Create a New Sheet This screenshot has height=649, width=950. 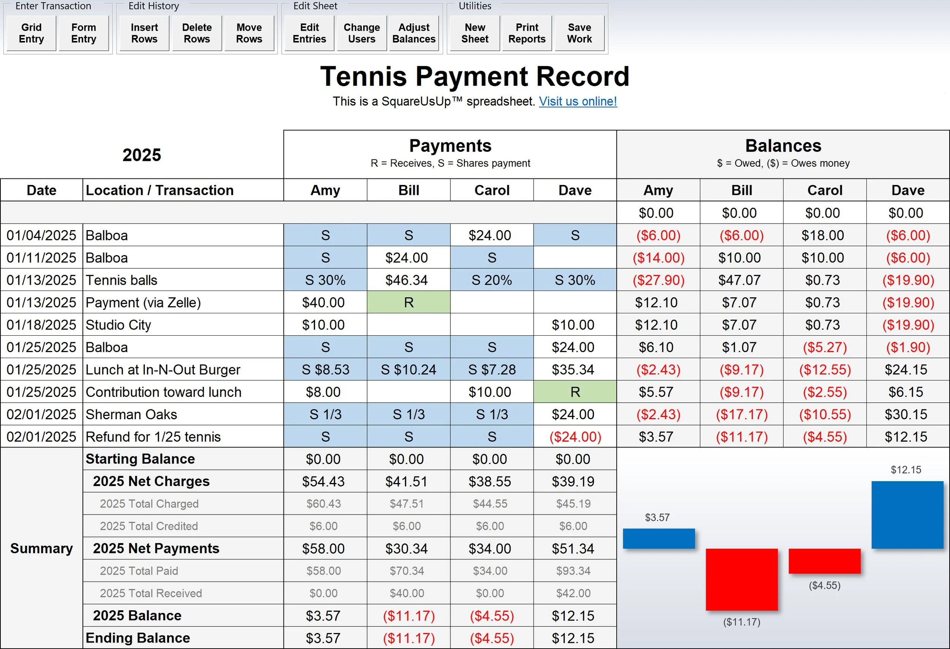pyautogui.click(x=475, y=33)
